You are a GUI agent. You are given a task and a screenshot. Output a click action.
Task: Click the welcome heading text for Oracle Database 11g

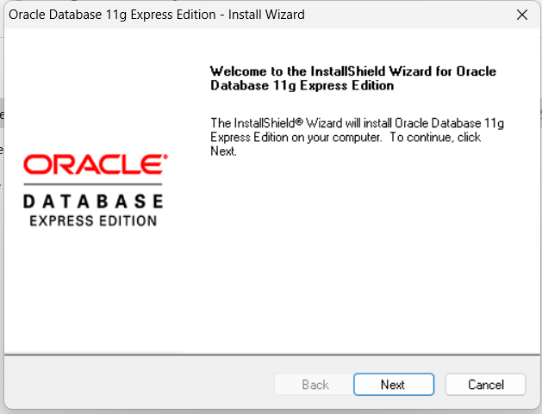click(x=353, y=78)
